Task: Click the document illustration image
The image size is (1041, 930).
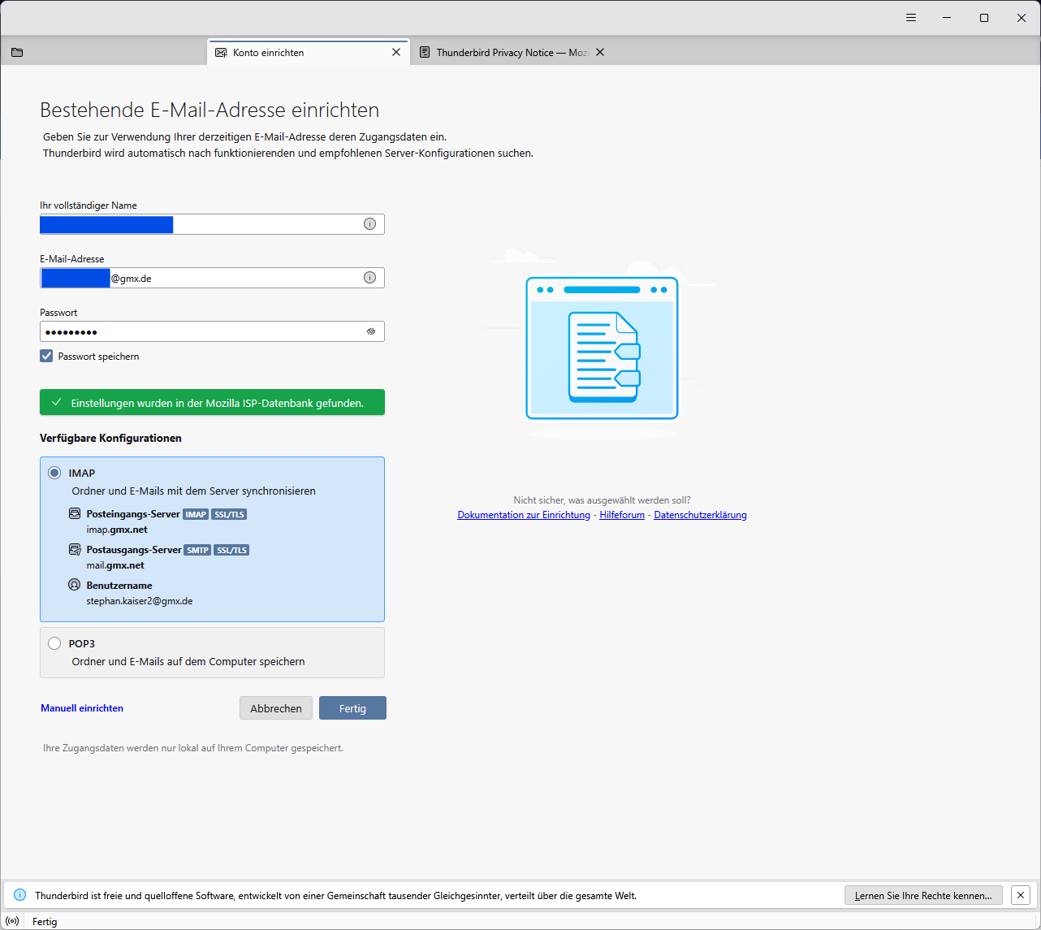Action: coord(602,348)
